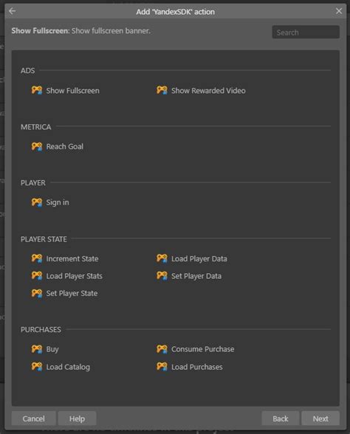Image resolution: width=350 pixels, height=434 pixels.
Task: Select the Show Fullscreen action icon
Action: [37, 90]
